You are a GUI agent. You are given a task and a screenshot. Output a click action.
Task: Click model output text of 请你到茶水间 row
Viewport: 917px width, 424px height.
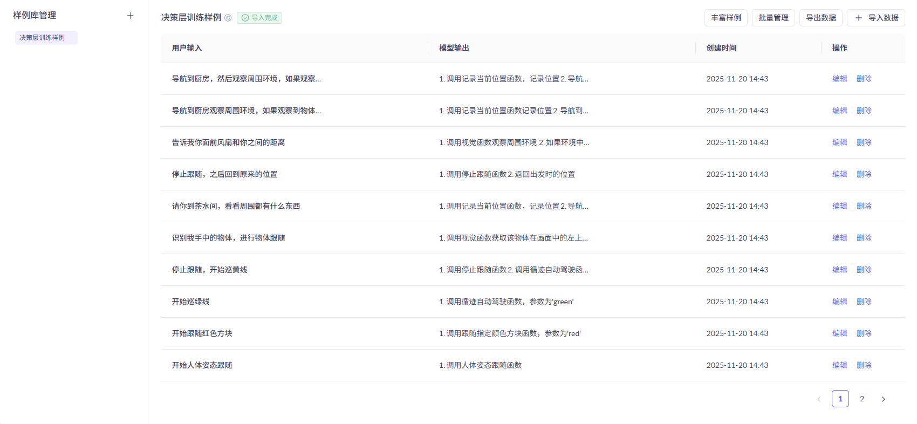point(513,206)
